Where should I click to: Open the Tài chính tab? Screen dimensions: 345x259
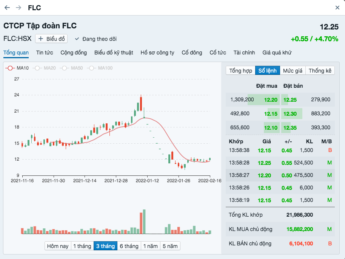244,53
